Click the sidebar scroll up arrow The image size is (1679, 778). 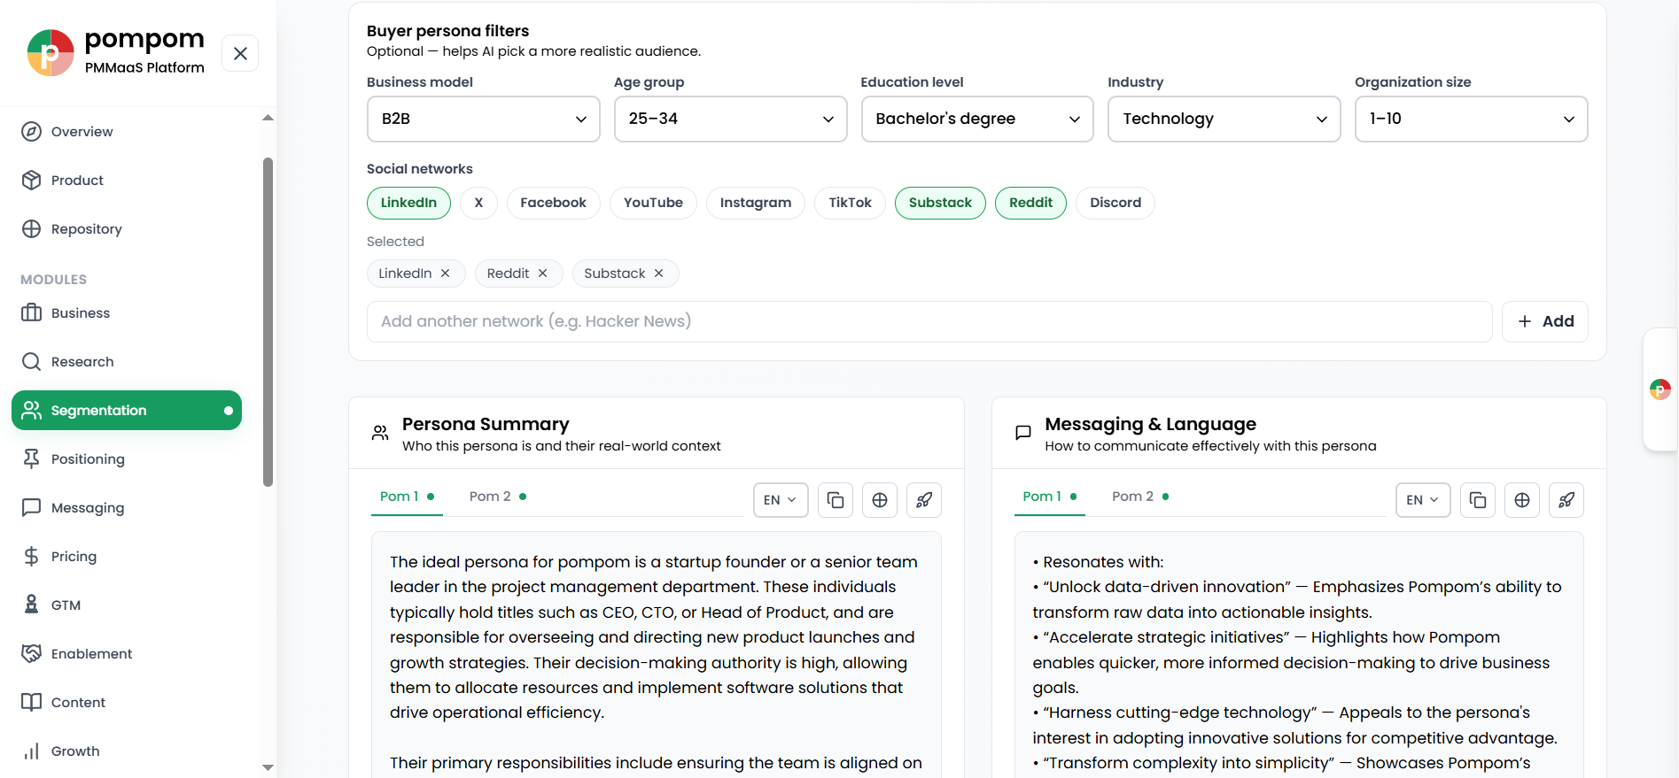[268, 118]
